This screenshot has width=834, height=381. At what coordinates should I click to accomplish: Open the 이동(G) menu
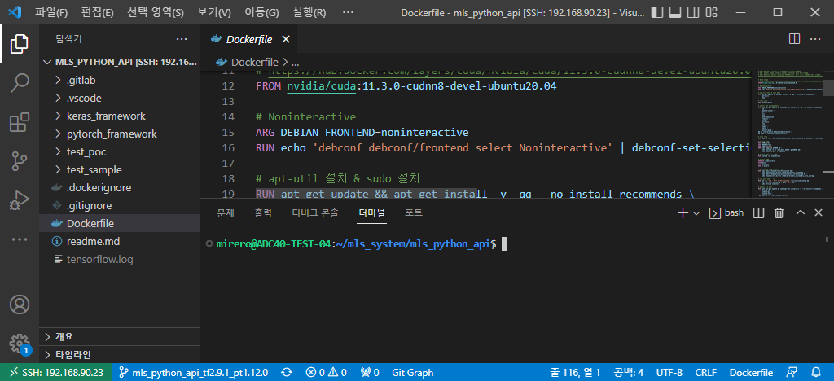click(x=261, y=11)
